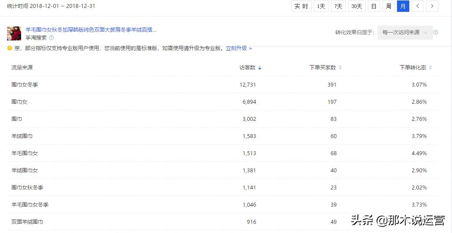
Task: Click the 下单转化率 header text
Action: click(413, 68)
